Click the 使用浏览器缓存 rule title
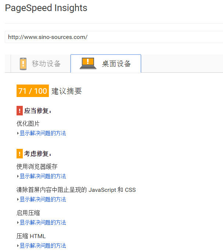Viewport: 223px width, 251px height. point(37,166)
